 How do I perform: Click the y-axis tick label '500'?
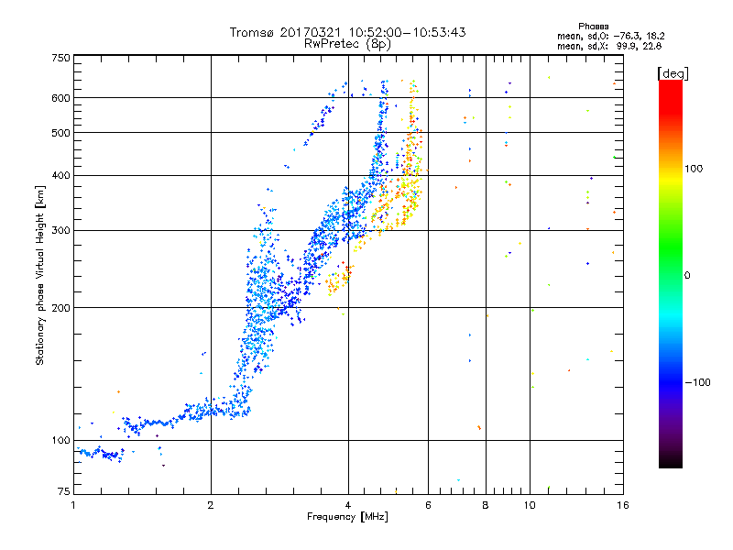coord(60,133)
